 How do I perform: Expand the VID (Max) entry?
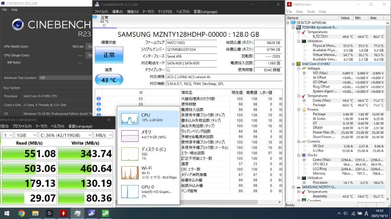coord(304,73)
